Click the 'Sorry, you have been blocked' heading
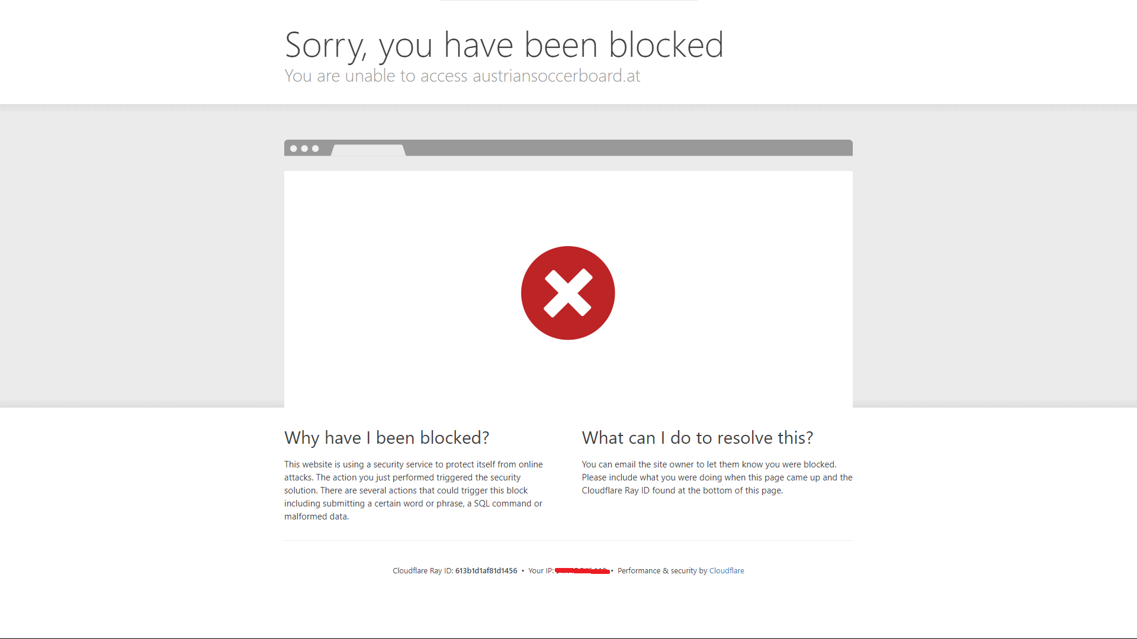Viewport: 1137px width, 639px height. pyautogui.click(x=504, y=45)
